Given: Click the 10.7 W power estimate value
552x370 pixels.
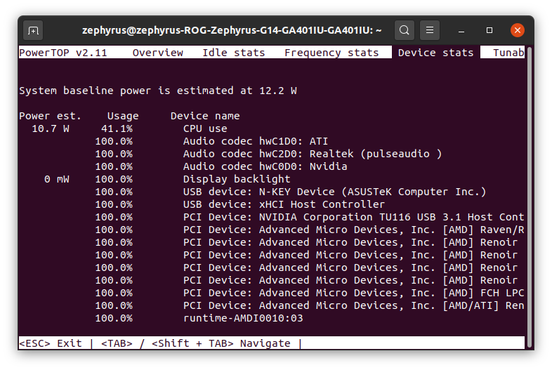Looking at the screenshot, I should click(51, 128).
